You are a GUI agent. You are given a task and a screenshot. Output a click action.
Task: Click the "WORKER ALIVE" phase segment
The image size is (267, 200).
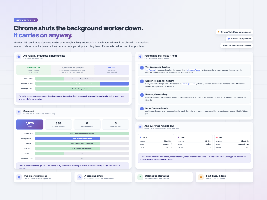pos(34,70)
